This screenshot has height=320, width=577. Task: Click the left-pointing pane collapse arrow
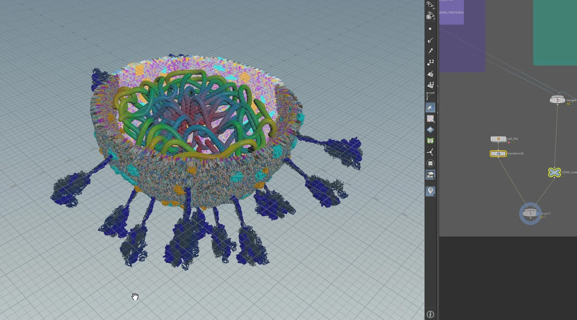click(x=438, y=86)
